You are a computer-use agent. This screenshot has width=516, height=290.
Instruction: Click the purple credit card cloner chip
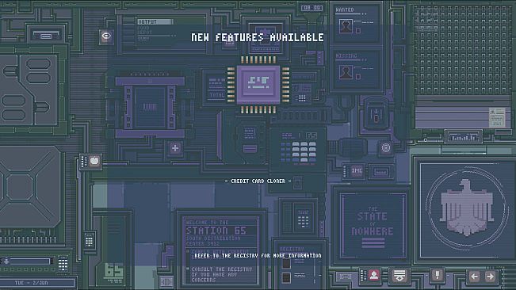(x=258, y=85)
